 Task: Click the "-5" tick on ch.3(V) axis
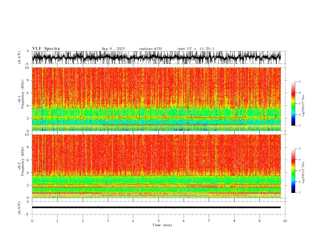click(x=27, y=214)
